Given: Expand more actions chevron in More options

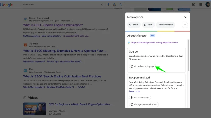Looking at the screenshot, I should [x=185, y=25].
